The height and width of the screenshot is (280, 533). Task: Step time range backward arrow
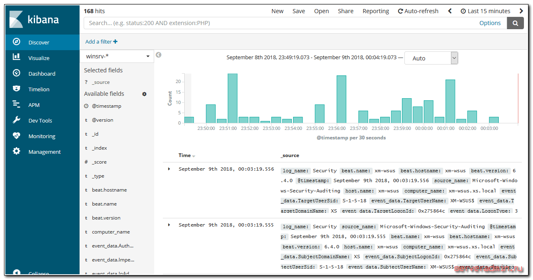450,11
